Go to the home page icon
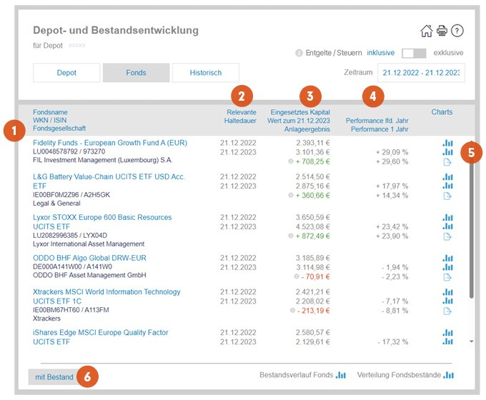The image size is (486, 400). [426, 31]
